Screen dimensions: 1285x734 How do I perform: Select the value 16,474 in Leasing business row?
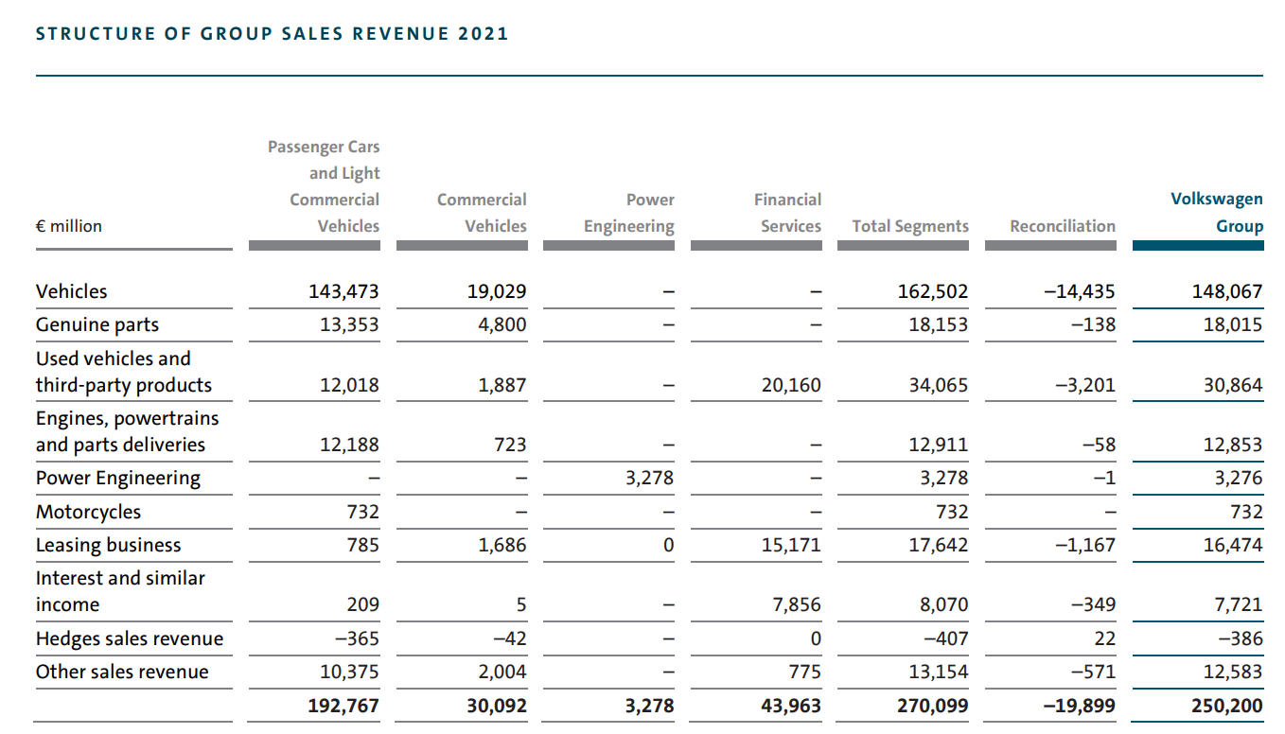click(1231, 545)
